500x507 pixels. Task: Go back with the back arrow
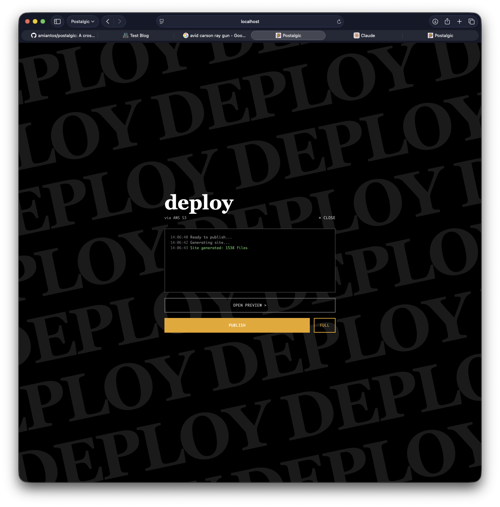108,21
